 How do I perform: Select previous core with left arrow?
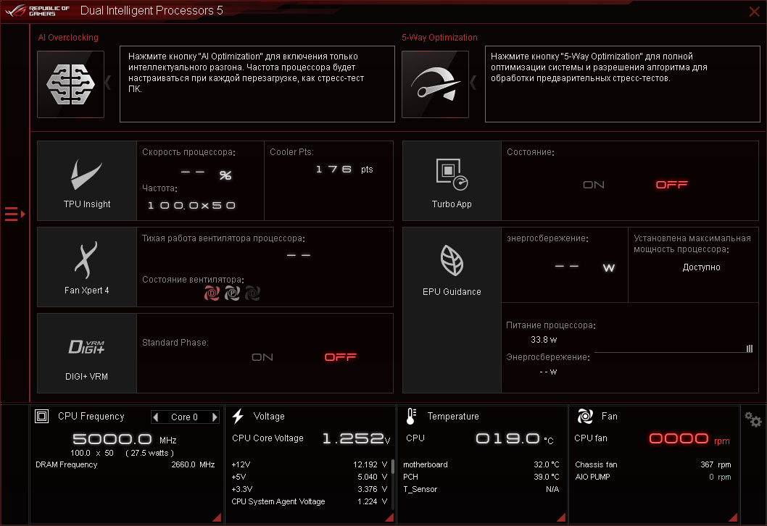(x=156, y=417)
